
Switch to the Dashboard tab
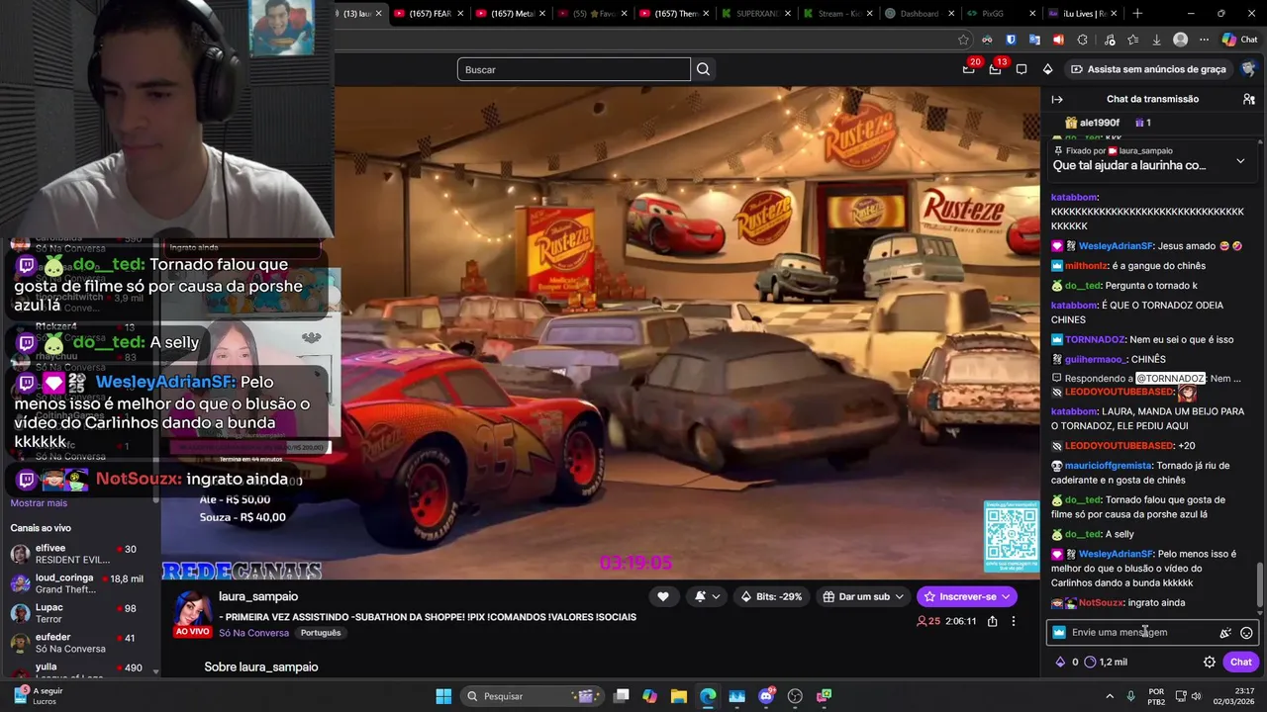pyautogui.click(x=920, y=13)
